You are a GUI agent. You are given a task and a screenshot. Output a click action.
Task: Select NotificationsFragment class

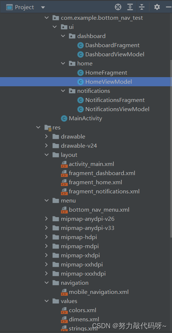[x=115, y=100]
